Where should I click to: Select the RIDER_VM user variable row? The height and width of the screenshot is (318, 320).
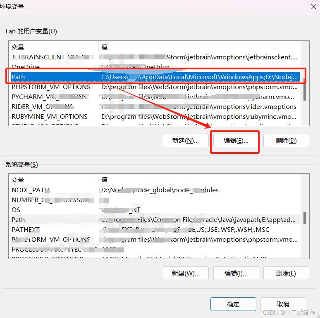click(155, 107)
